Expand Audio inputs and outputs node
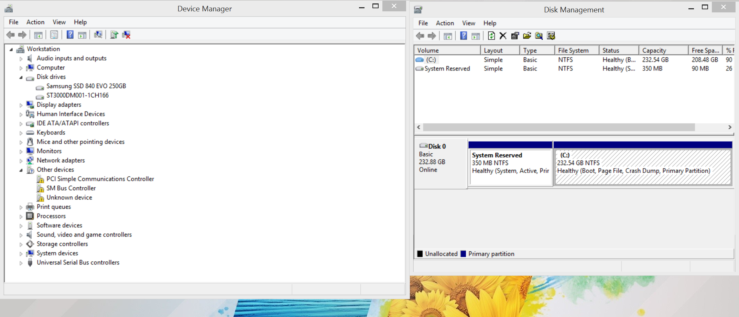Viewport: 739px width, 317px height. coord(21,59)
